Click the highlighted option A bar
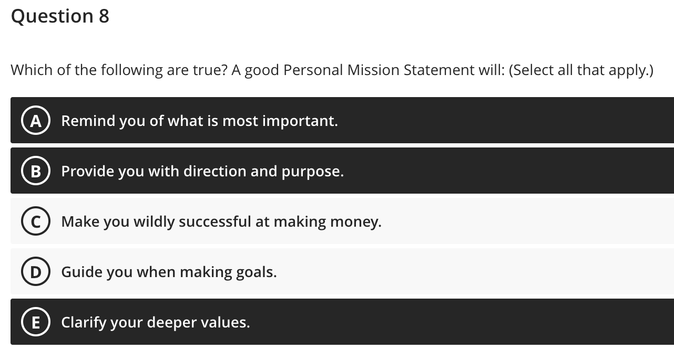The height and width of the screenshot is (360, 674). (342, 120)
